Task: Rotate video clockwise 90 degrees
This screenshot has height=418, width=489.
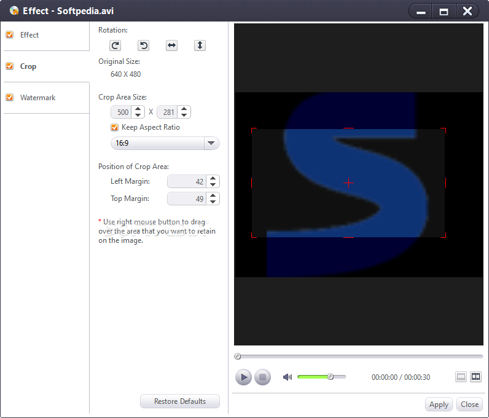Action: [115, 45]
